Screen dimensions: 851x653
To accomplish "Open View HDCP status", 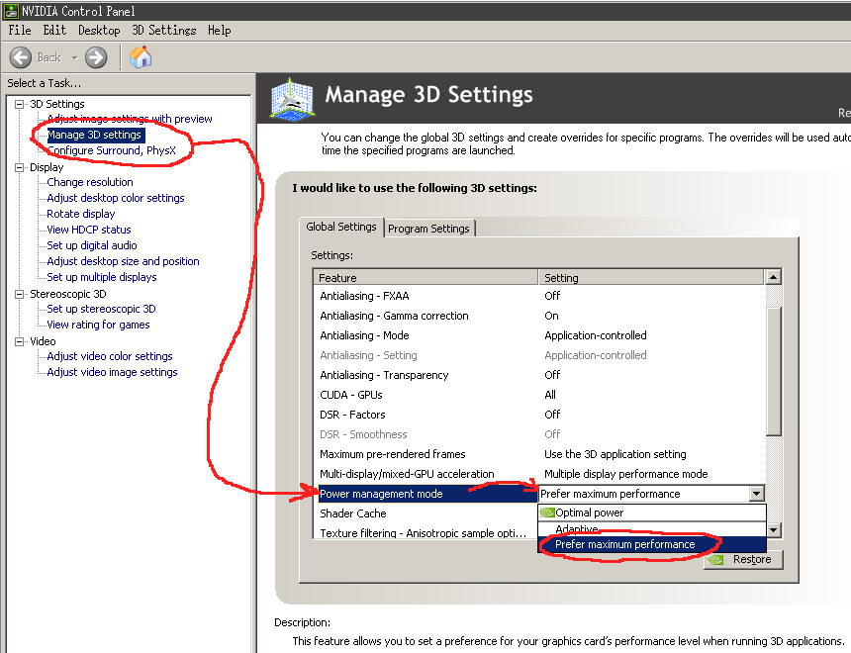I will coord(88,230).
